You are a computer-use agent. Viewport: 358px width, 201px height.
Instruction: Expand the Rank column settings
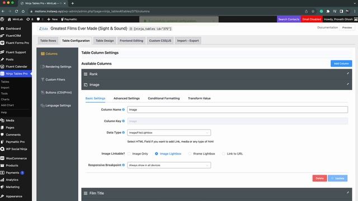tap(348, 73)
